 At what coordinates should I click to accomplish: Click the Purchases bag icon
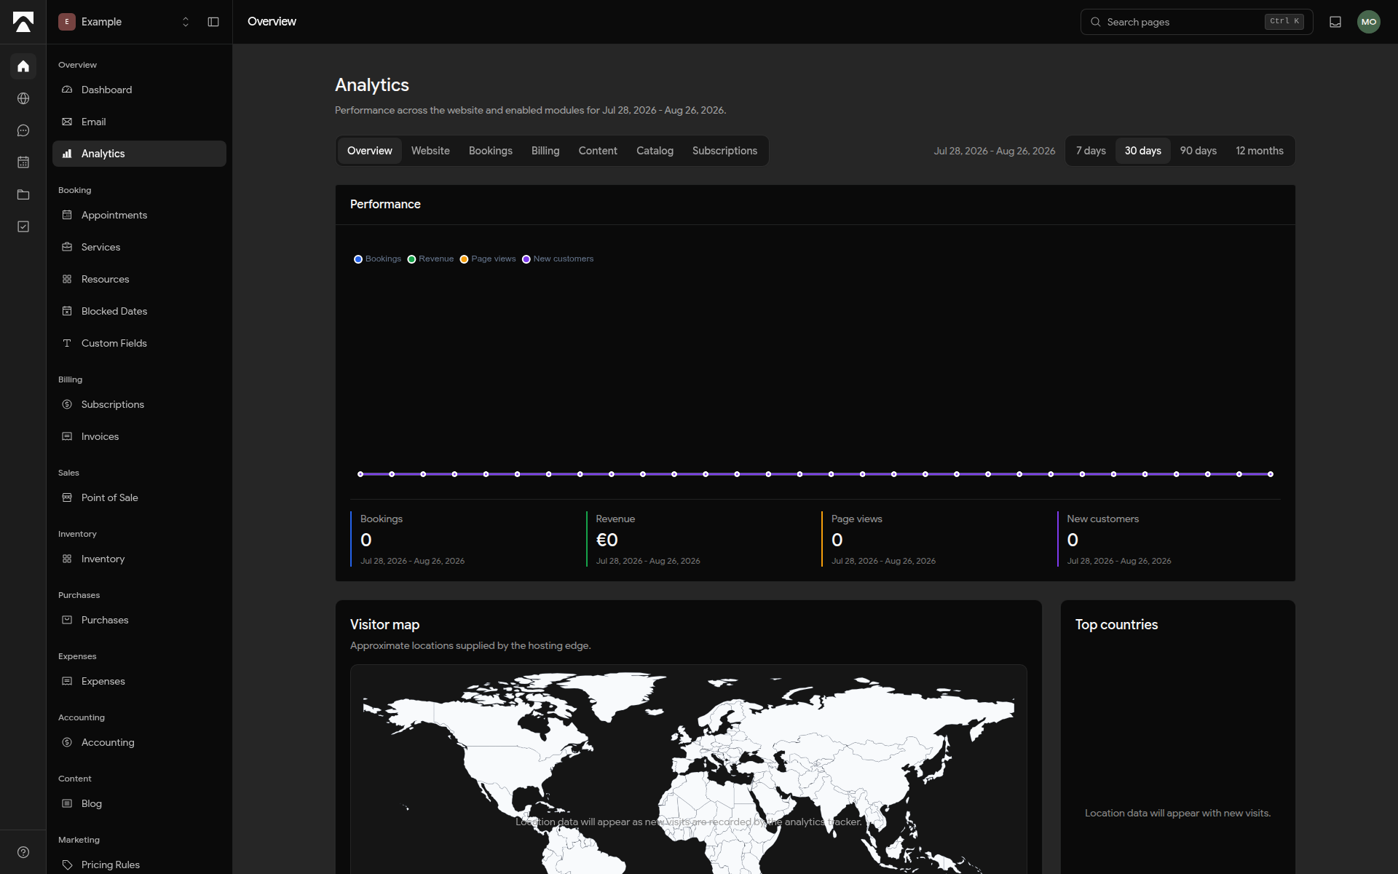pos(67,620)
